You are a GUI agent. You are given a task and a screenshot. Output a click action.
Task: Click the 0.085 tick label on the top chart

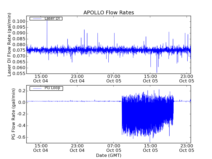(x=19, y=39)
